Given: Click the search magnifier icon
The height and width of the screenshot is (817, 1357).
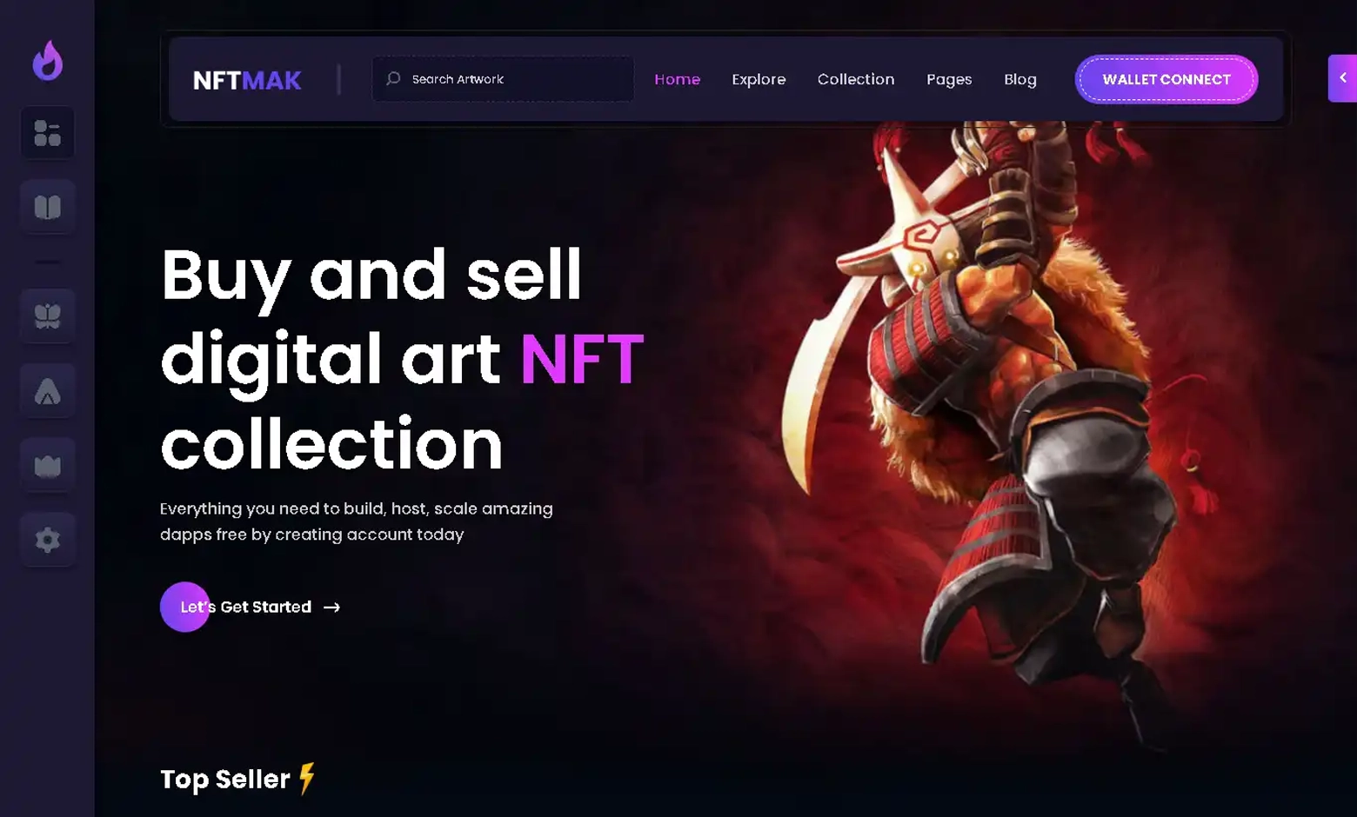Looking at the screenshot, I should point(393,78).
